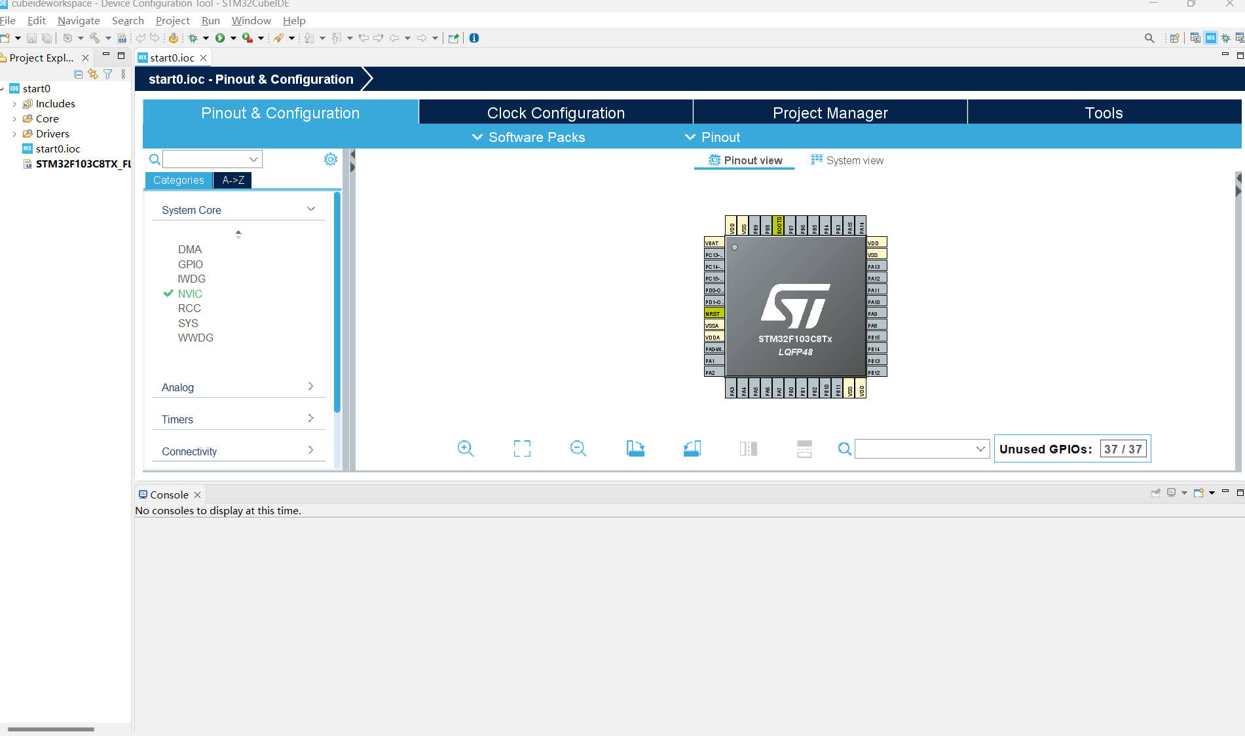Switch to the Debug perspective bug icon
The image size is (1245, 736).
click(x=1225, y=38)
